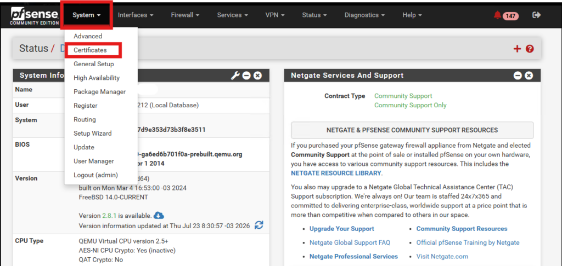
Task: Add a dashboard widget with plus icon
Action: pos(517,49)
